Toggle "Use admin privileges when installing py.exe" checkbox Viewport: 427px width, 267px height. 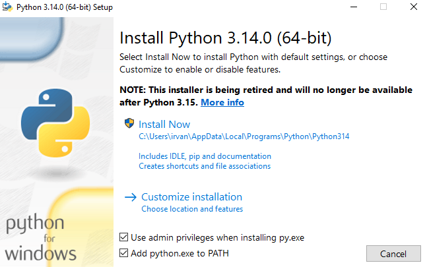[123, 237]
